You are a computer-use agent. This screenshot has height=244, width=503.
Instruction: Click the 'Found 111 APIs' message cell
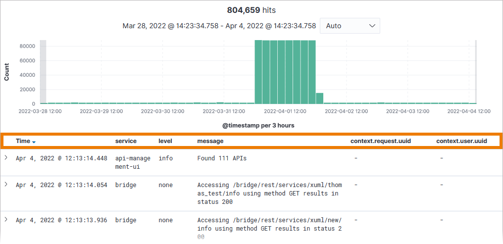(222, 158)
